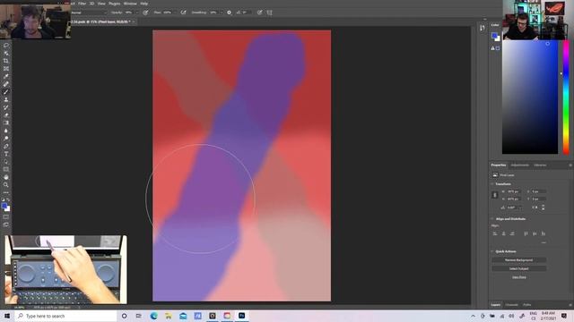Open rotation angle dropdown in Transform
The image size is (574, 322).
(520, 208)
